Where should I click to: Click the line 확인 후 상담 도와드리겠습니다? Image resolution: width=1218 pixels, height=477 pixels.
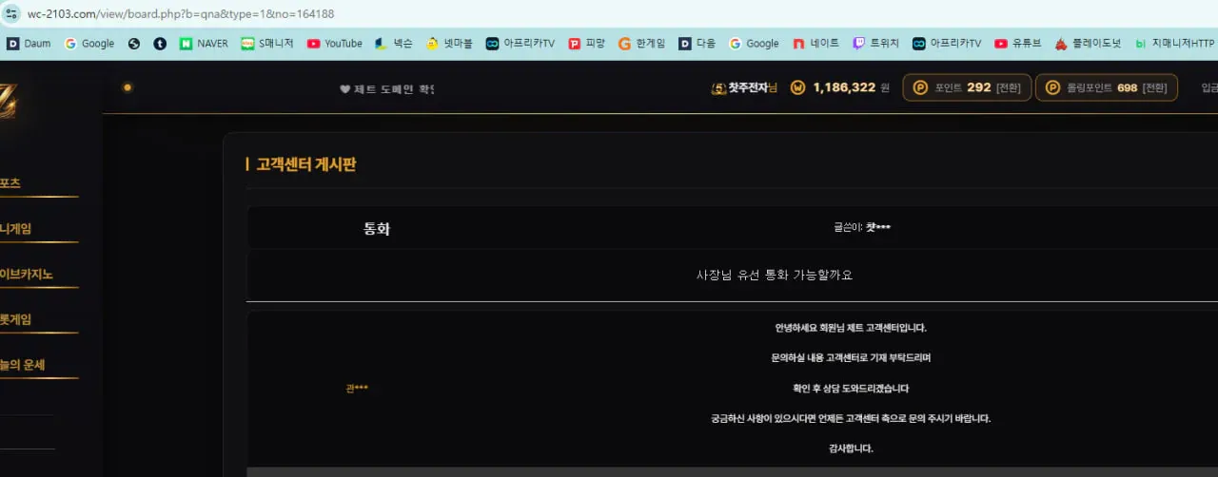tap(851, 389)
